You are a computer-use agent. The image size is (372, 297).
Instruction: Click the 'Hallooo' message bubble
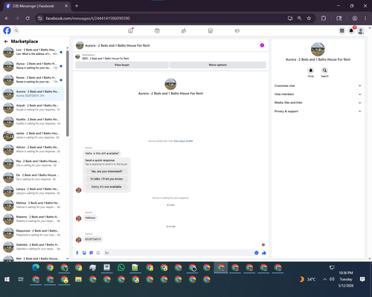click(90, 218)
